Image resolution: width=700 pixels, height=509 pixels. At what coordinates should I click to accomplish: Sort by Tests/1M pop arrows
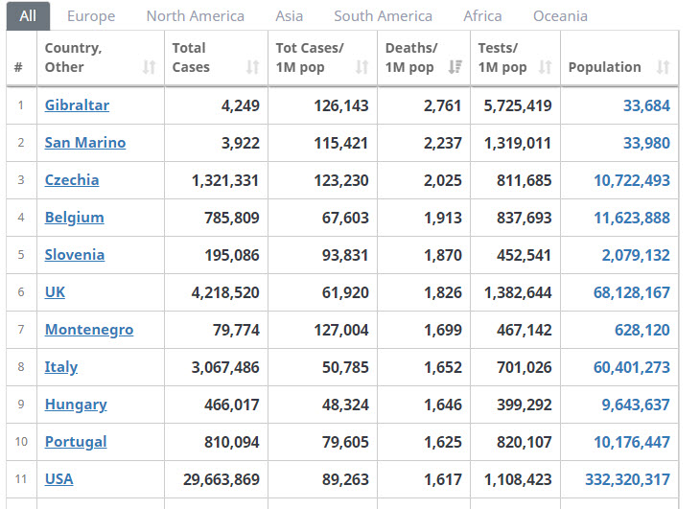click(x=545, y=67)
